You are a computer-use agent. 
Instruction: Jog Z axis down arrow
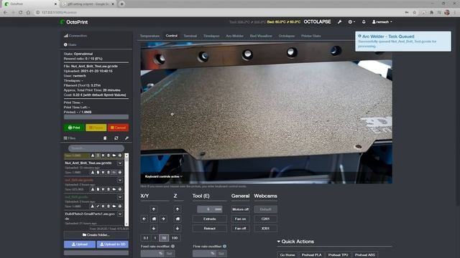click(178, 229)
